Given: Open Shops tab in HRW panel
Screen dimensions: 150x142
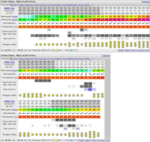Looking at the screenshot, I should [x=81, y=59].
